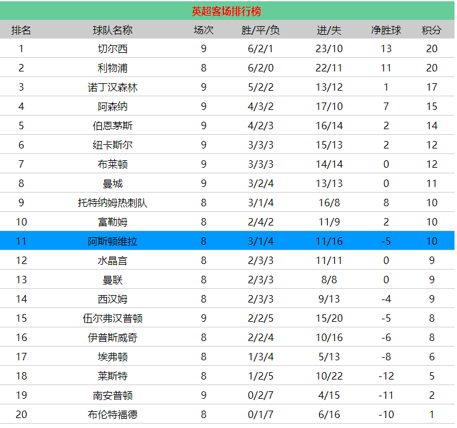
Task: Select team name 阿森纳
Action: (x=112, y=106)
